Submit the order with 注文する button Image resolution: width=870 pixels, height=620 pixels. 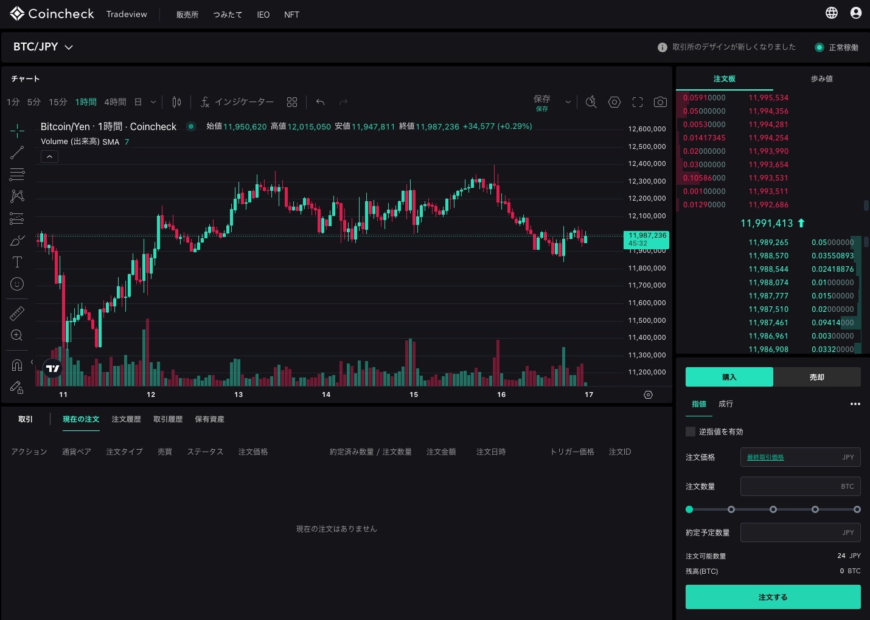coord(773,597)
